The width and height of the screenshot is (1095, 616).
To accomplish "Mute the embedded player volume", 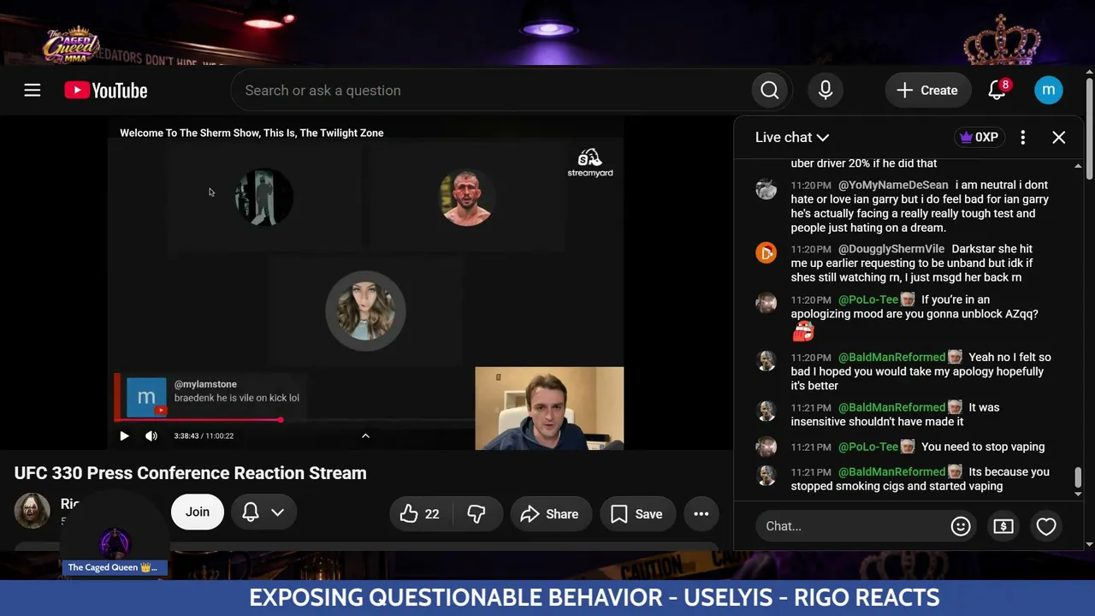I will pos(151,436).
